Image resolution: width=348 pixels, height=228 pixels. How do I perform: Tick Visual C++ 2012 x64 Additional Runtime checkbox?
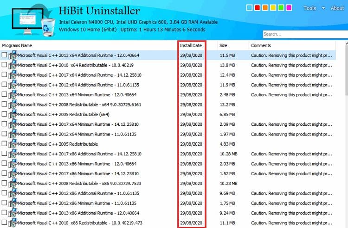tap(4, 84)
